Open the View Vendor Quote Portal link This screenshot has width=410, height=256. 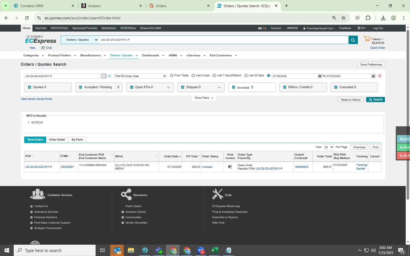36,99
